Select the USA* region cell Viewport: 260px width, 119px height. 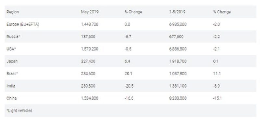coord(11,49)
